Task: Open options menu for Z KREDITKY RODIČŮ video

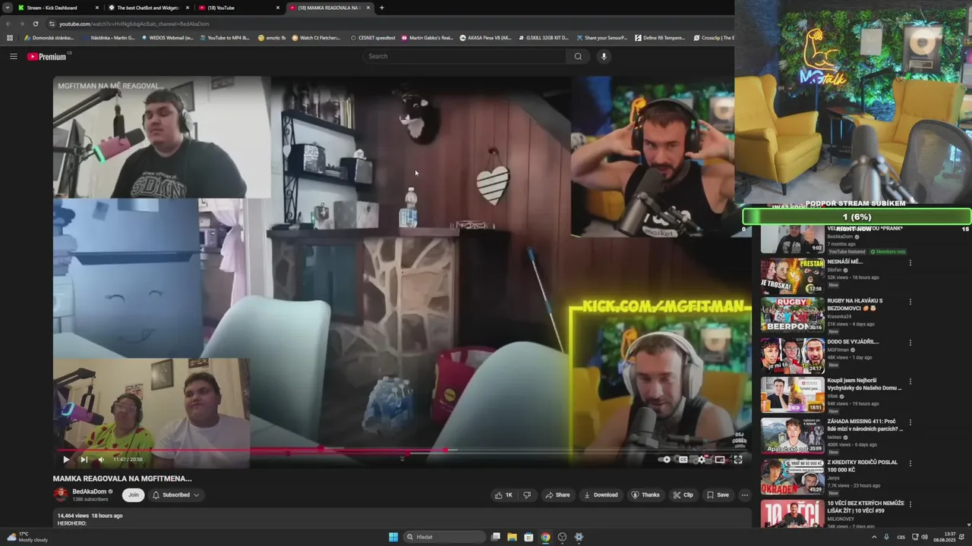Action: click(x=910, y=462)
